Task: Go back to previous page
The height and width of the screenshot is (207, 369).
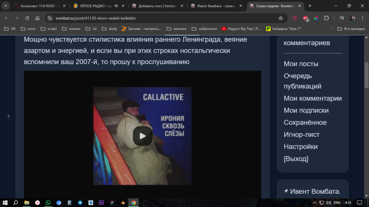Action: click(x=6, y=18)
